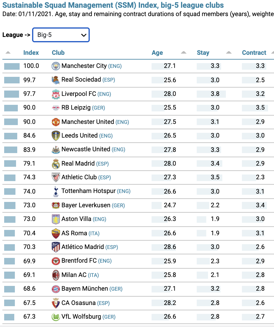Click the Leeds United club name

(79, 136)
